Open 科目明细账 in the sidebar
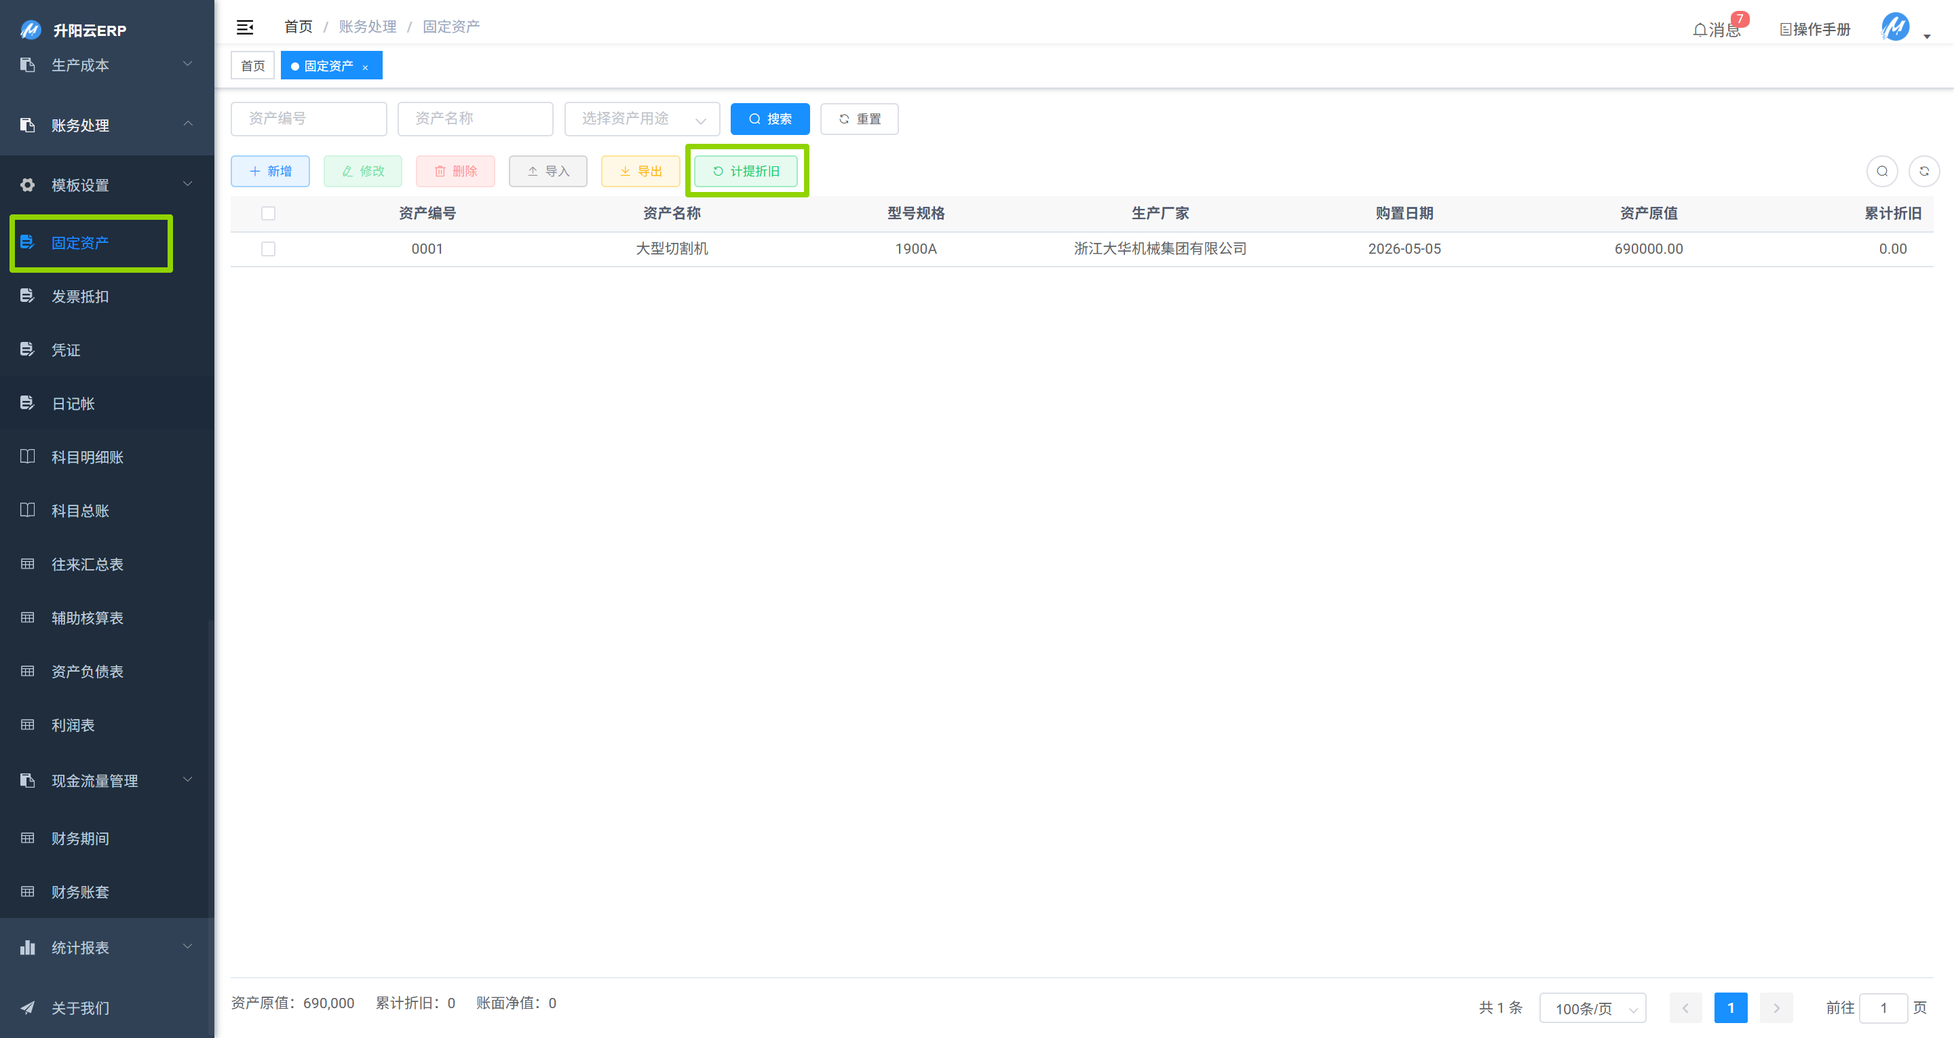1954x1038 pixels. (107, 457)
